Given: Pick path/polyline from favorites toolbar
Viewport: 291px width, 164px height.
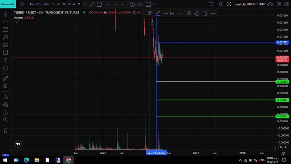Looking at the screenshot, I should tap(140, 5).
